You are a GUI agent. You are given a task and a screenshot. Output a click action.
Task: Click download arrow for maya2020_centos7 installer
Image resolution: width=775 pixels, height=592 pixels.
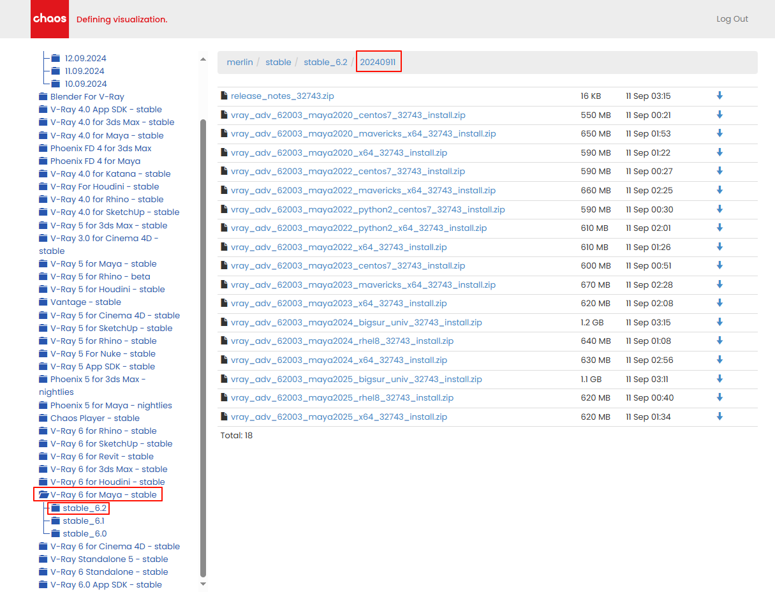tap(720, 115)
